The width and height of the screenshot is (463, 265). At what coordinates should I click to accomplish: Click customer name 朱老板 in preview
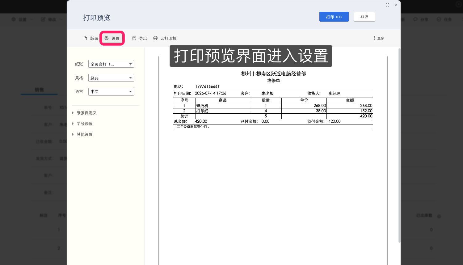click(267, 93)
